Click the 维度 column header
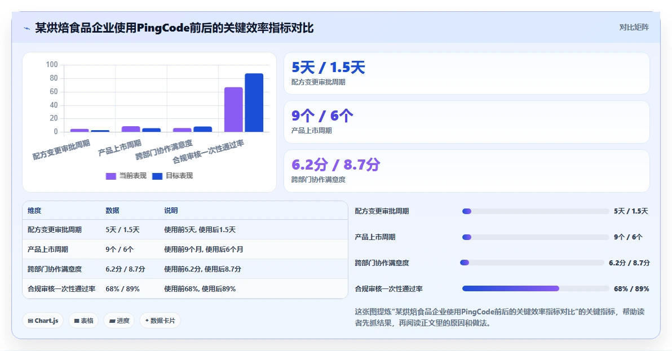The width and height of the screenshot is (672, 351). (x=34, y=211)
